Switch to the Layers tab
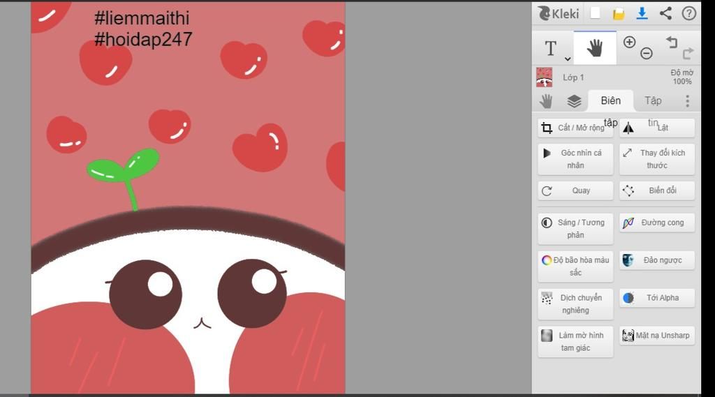This screenshot has height=397, width=715. click(574, 101)
